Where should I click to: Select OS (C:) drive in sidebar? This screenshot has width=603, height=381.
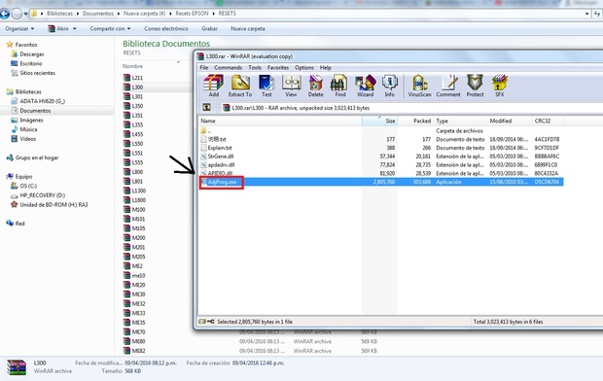point(24,186)
